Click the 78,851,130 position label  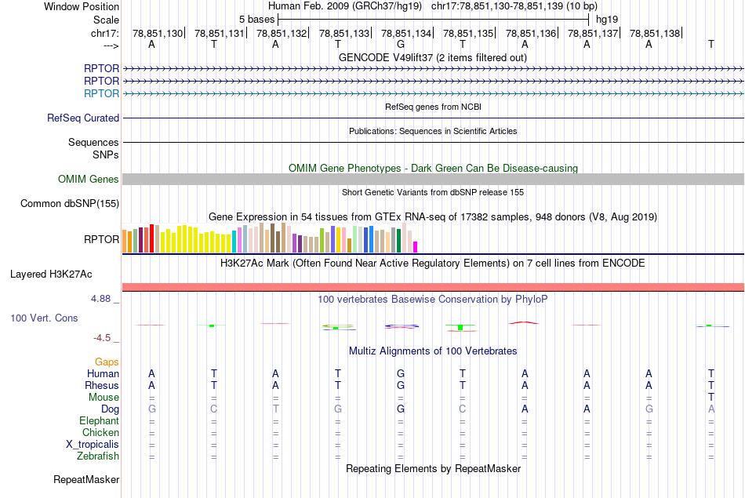point(158,33)
